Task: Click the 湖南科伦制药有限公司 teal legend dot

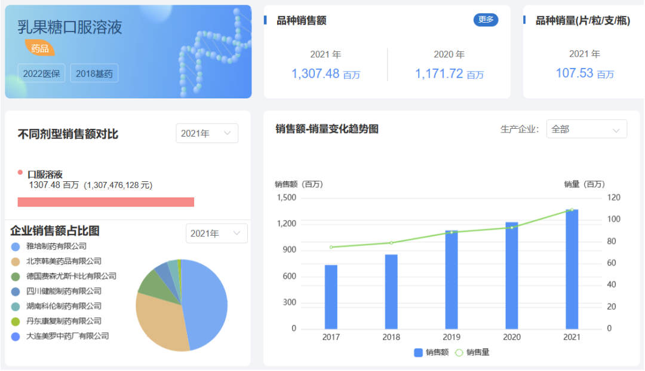Action: click(15, 307)
